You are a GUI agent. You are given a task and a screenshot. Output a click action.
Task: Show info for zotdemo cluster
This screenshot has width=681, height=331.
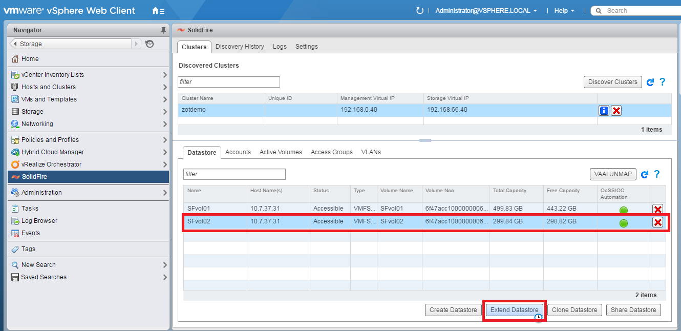click(x=604, y=110)
